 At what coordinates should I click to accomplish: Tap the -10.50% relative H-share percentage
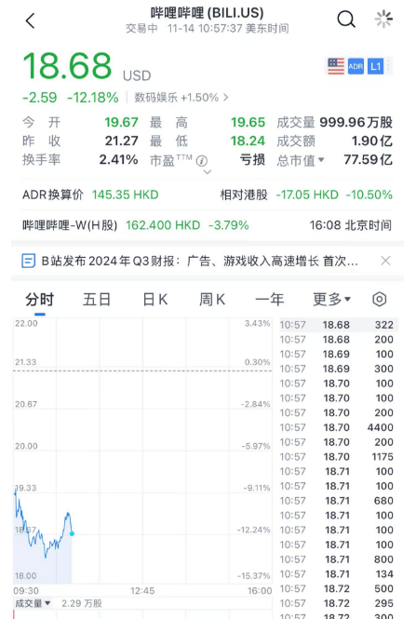[369, 195]
